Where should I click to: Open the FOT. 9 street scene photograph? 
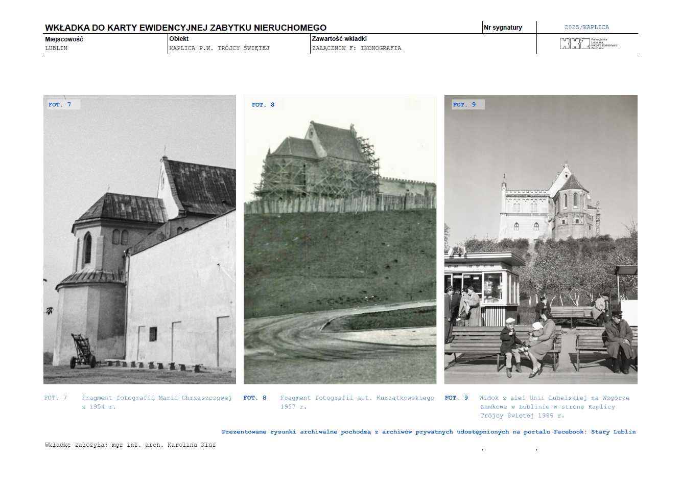(x=541, y=239)
